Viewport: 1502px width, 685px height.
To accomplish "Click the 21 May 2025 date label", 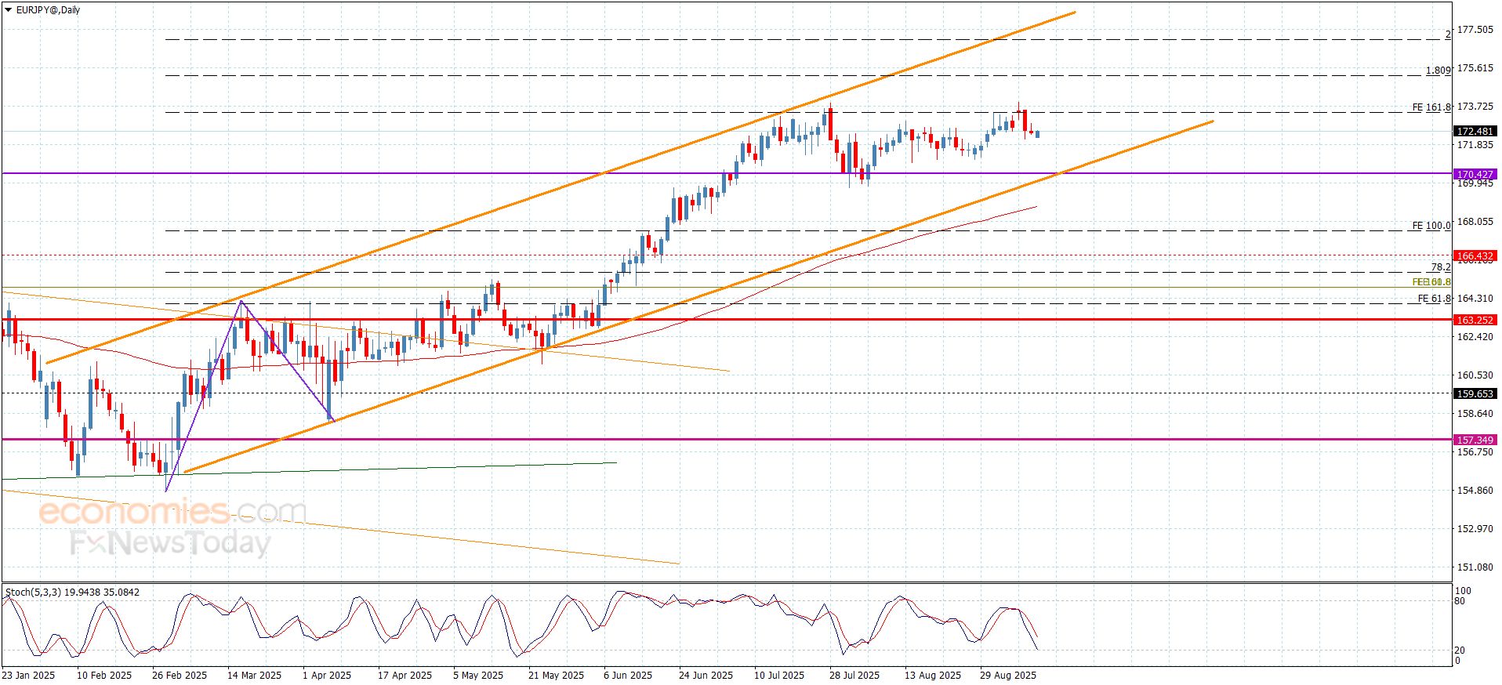I will [556, 676].
